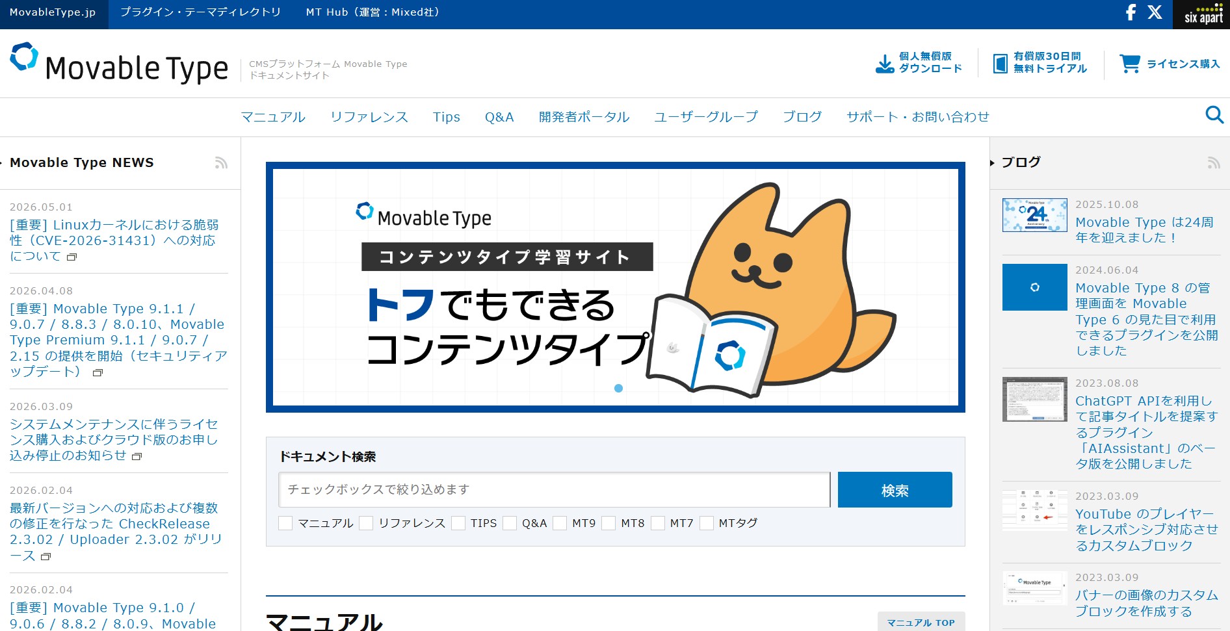Open the Tips navigation menu
This screenshot has width=1230, height=631.
coord(447,117)
